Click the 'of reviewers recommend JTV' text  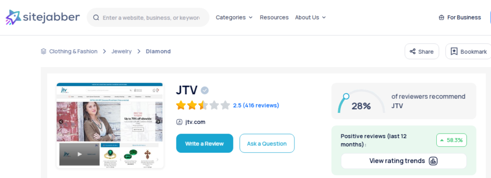[428, 101]
